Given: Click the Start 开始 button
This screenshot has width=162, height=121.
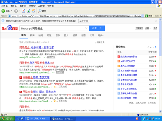Looking at the screenshot, I should click(7, 119).
